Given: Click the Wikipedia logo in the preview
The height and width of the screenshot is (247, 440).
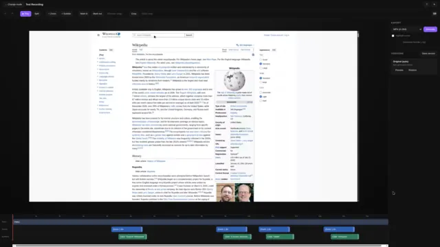Looking at the screenshot, I should (111, 35).
